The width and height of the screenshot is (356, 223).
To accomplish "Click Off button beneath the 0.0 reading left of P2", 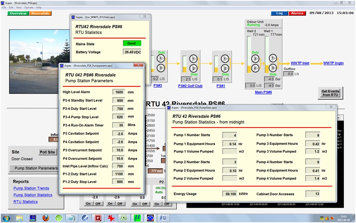I will [145, 204].
